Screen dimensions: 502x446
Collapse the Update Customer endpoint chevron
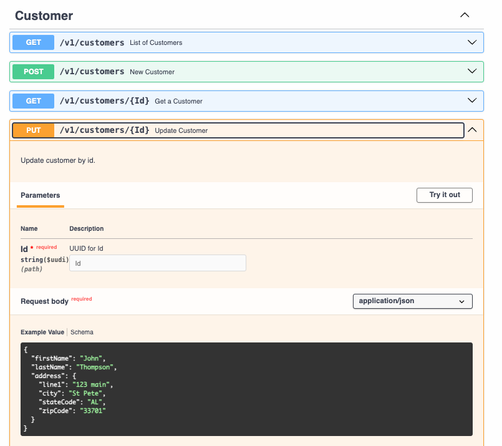472,130
